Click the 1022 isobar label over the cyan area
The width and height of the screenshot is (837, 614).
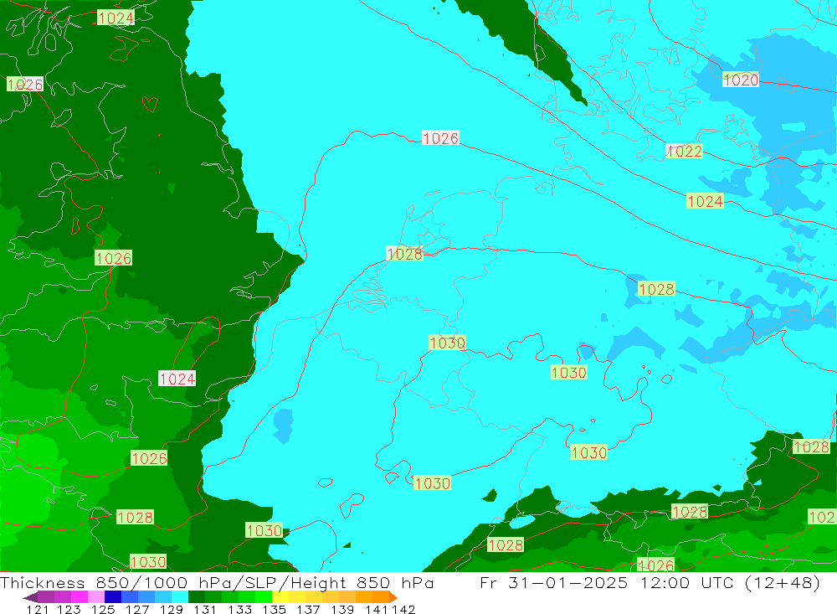[685, 152]
